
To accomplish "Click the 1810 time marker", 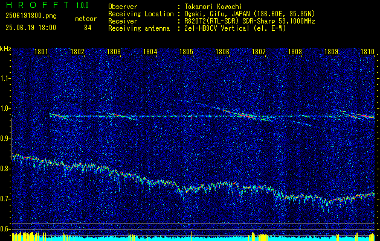I will click(x=367, y=51).
